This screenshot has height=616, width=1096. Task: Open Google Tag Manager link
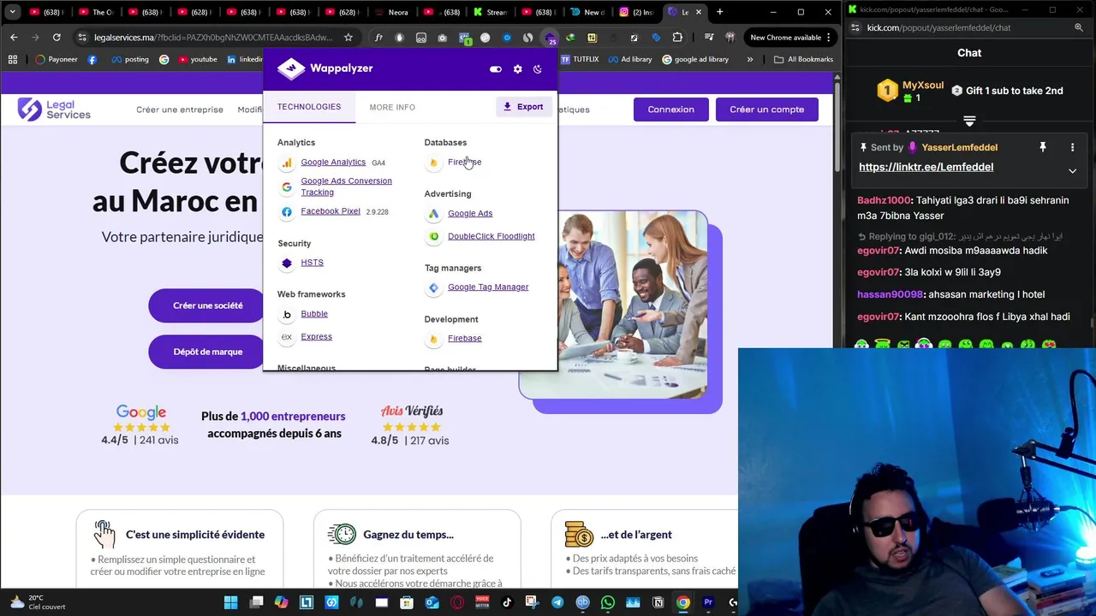click(x=488, y=287)
